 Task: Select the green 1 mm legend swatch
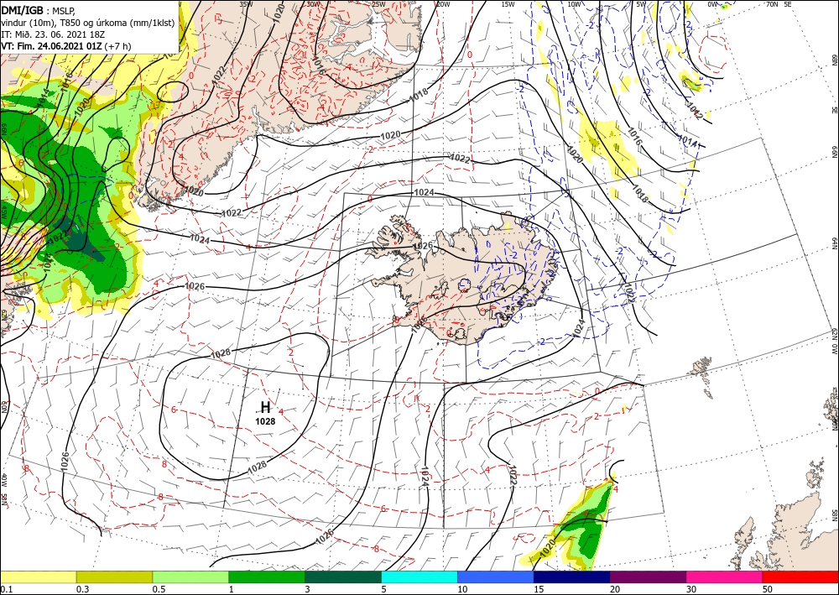(x=267, y=577)
